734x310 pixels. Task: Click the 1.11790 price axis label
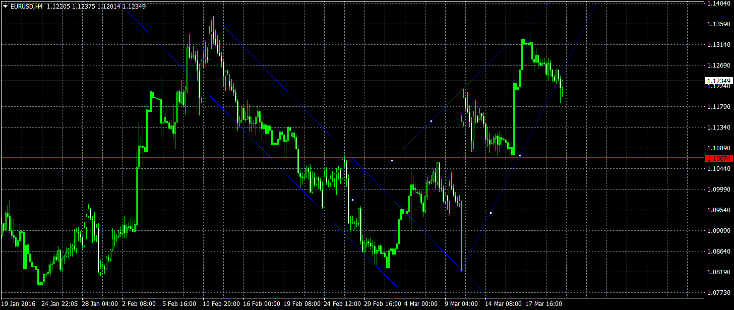click(x=719, y=106)
